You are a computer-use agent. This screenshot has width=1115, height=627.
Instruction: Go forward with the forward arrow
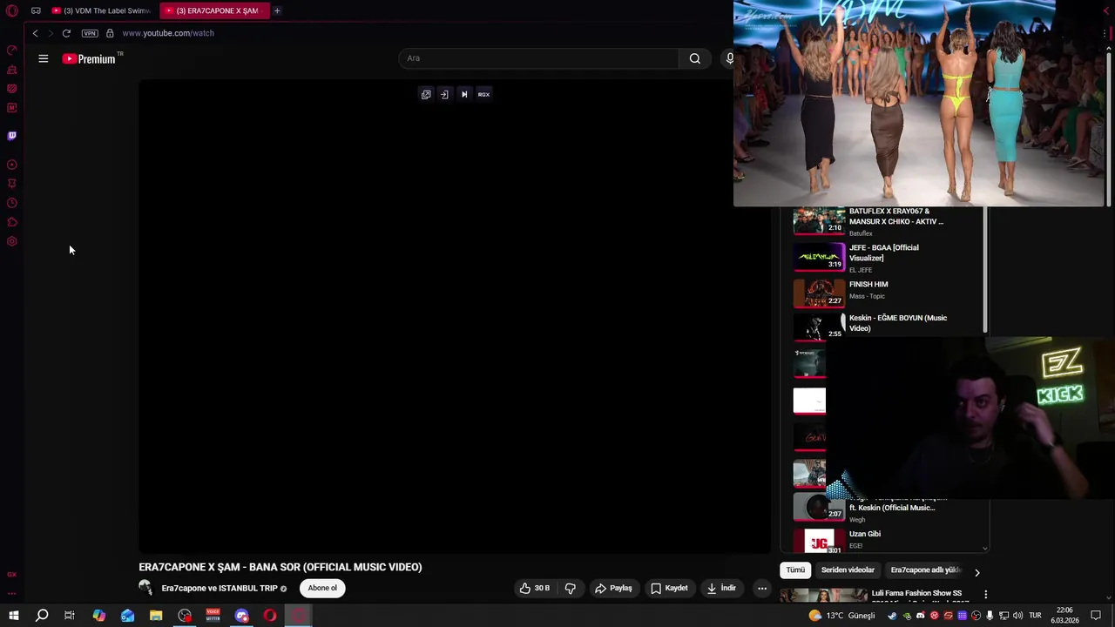(51, 33)
